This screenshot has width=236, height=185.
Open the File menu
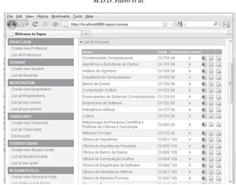pos(10,17)
